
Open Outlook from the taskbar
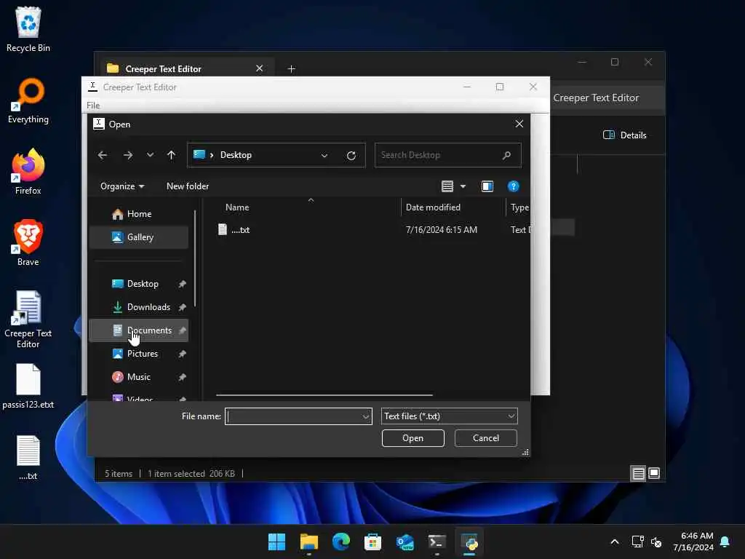coord(405,542)
